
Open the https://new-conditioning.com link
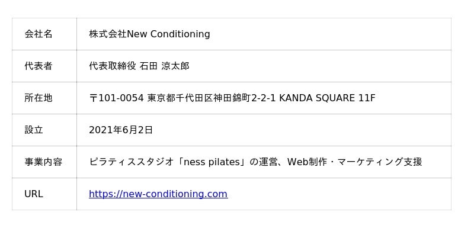158,194
